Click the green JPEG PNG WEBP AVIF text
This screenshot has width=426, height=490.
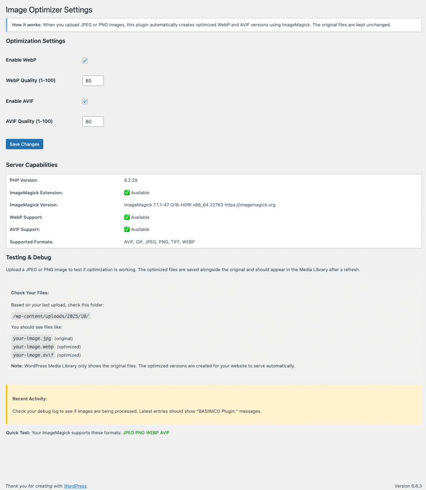pyautogui.click(x=146, y=433)
